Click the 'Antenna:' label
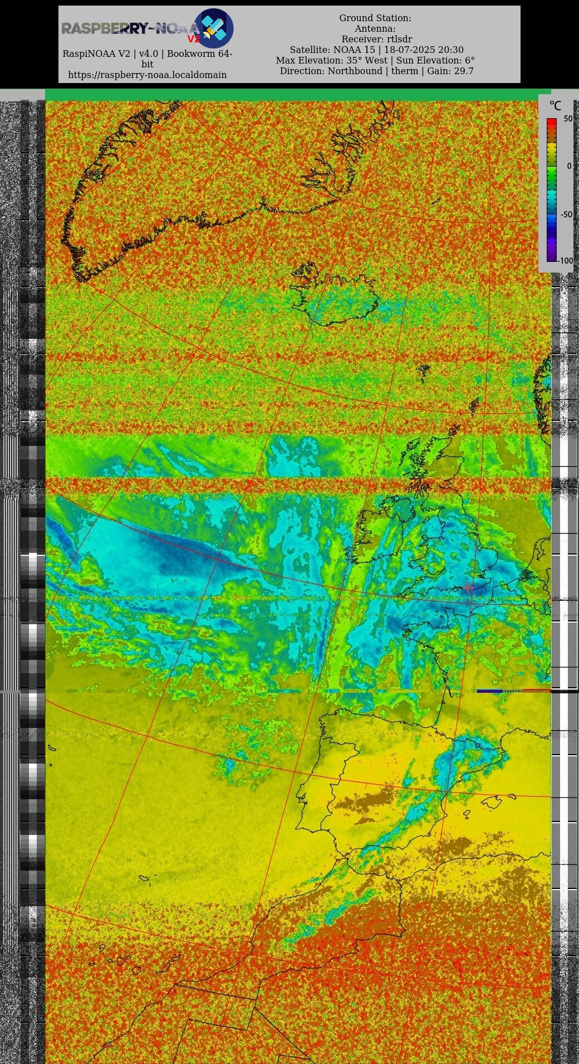This screenshot has height=1064, width=579. point(375,28)
